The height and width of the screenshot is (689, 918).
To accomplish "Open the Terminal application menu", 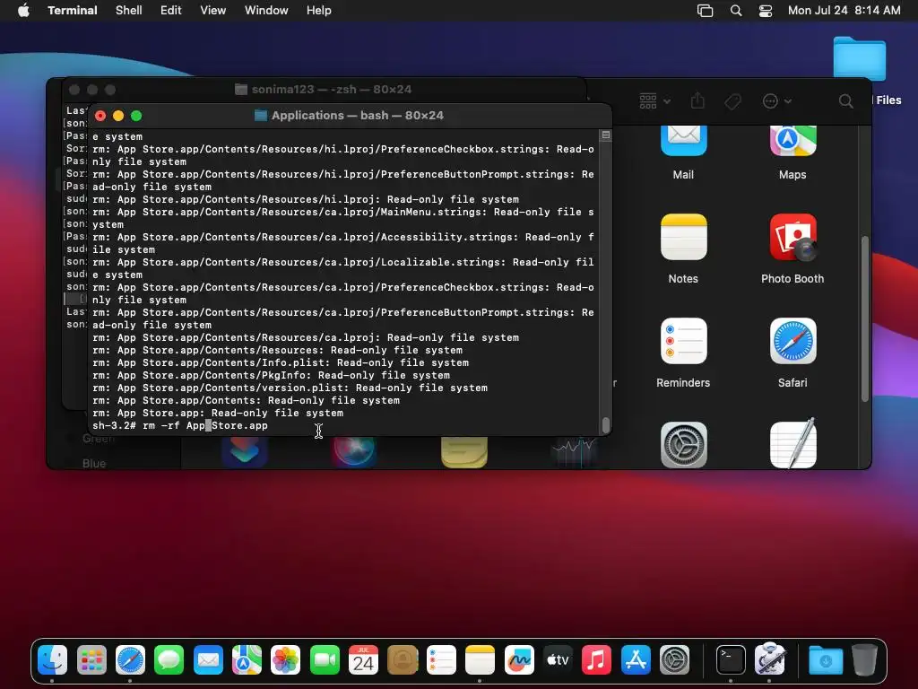I will tap(72, 10).
